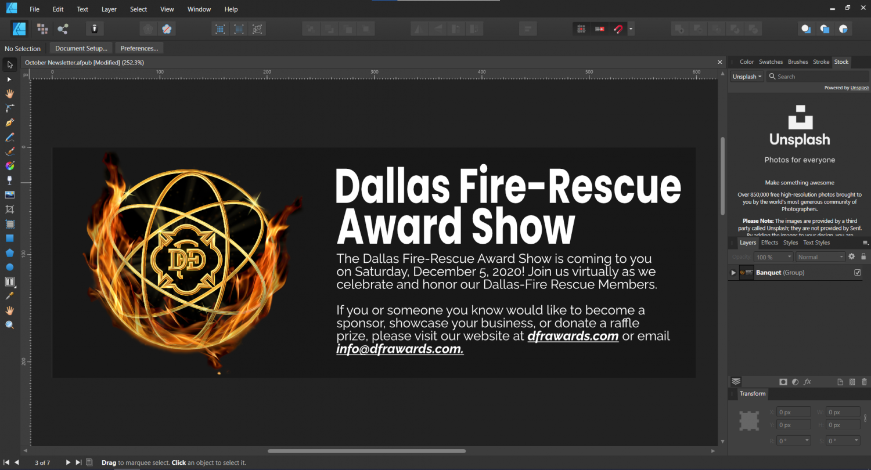
Task: Open the Layer menu
Action: [x=109, y=9]
